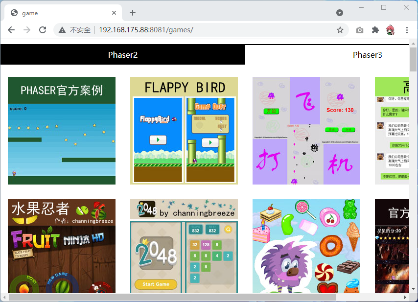The height and width of the screenshot is (302, 418).
Task: Open a new browser tab
Action: point(132,13)
